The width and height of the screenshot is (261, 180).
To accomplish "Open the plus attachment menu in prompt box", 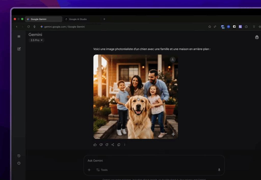I will click(89, 170).
